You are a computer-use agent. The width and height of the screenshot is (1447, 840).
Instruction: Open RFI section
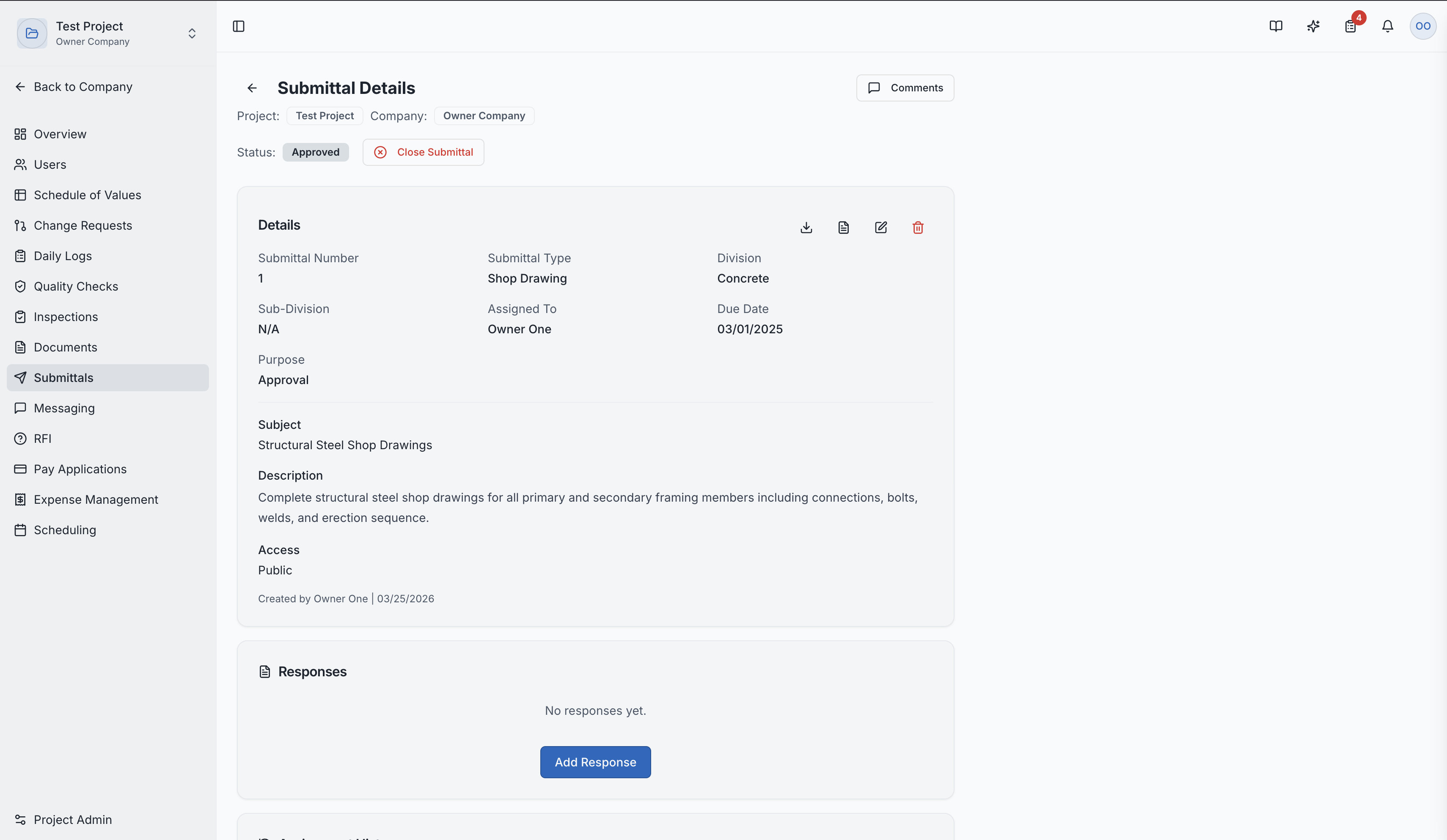pos(108,438)
